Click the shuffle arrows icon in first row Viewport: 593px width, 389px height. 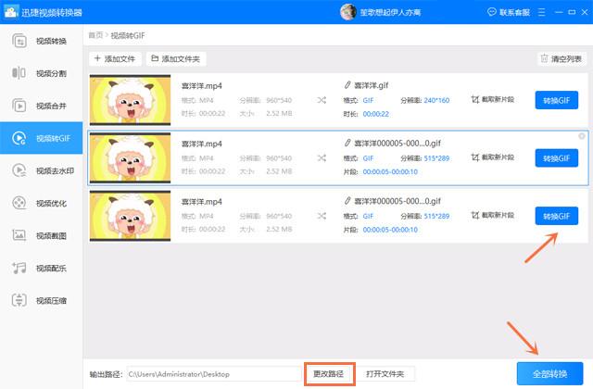322,100
